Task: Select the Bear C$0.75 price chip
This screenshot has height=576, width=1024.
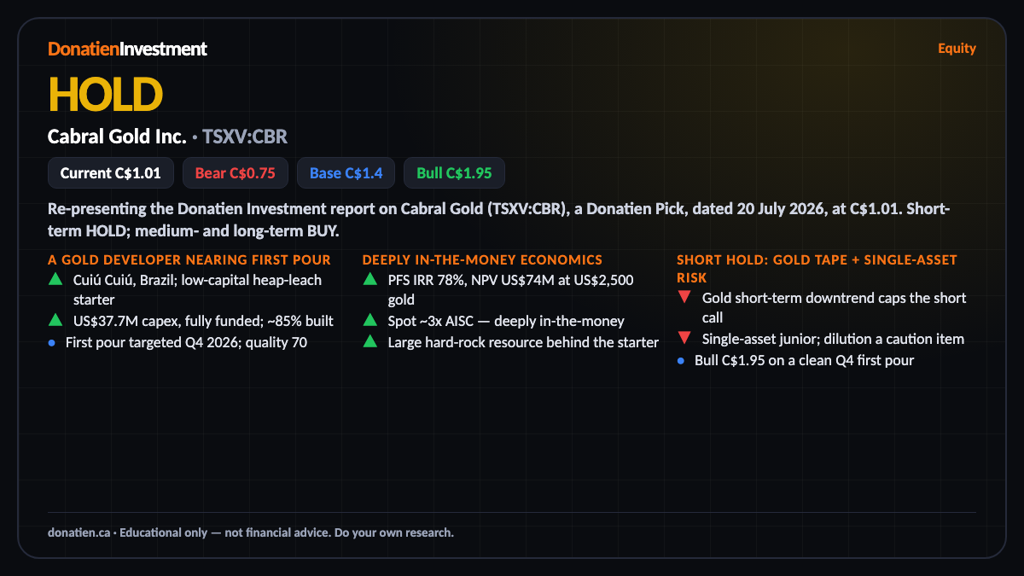Action: tap(236, 172)
